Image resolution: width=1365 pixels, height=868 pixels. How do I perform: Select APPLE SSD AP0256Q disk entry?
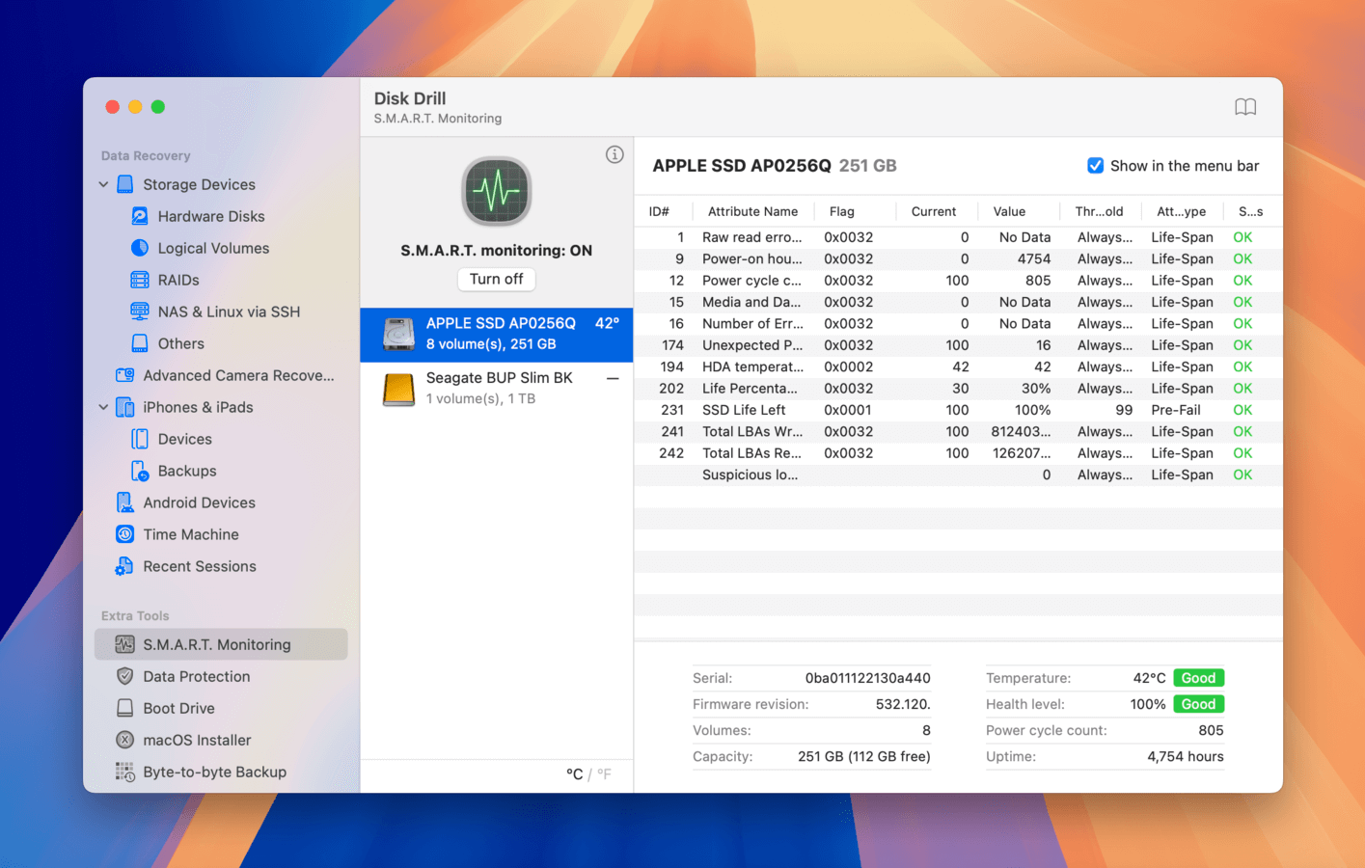pyautogui.click(x=496, y=335)
